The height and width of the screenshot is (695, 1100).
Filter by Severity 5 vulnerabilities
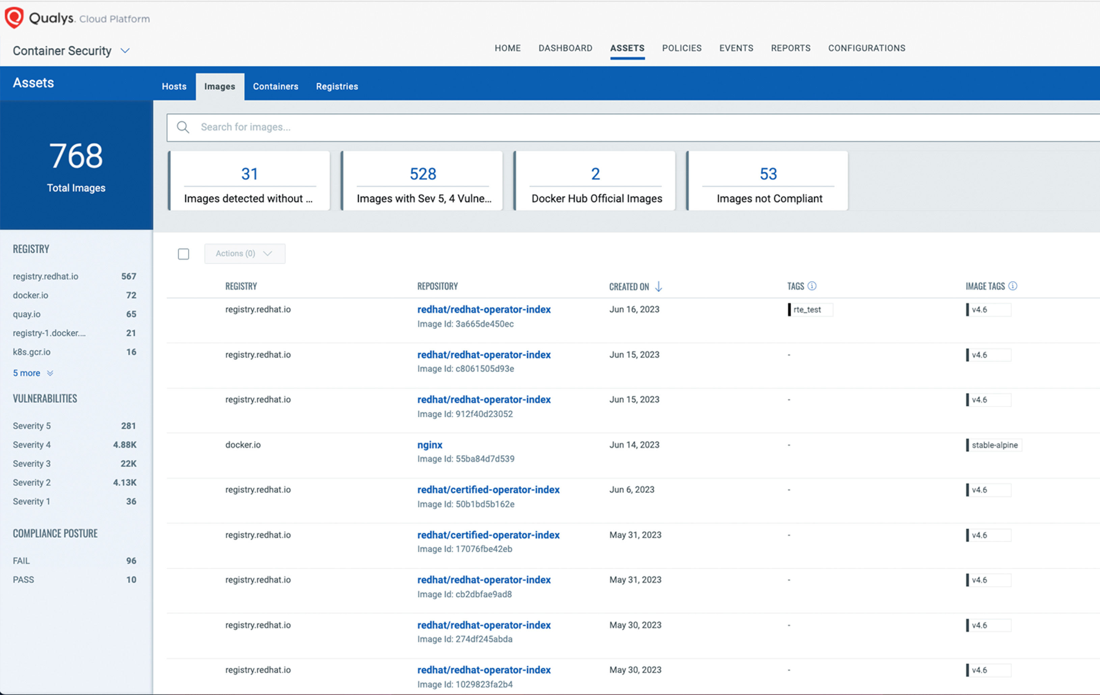pos(32,425)
